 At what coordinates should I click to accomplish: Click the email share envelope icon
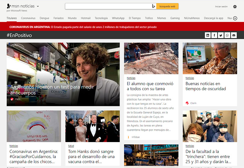tap(234, 35)
